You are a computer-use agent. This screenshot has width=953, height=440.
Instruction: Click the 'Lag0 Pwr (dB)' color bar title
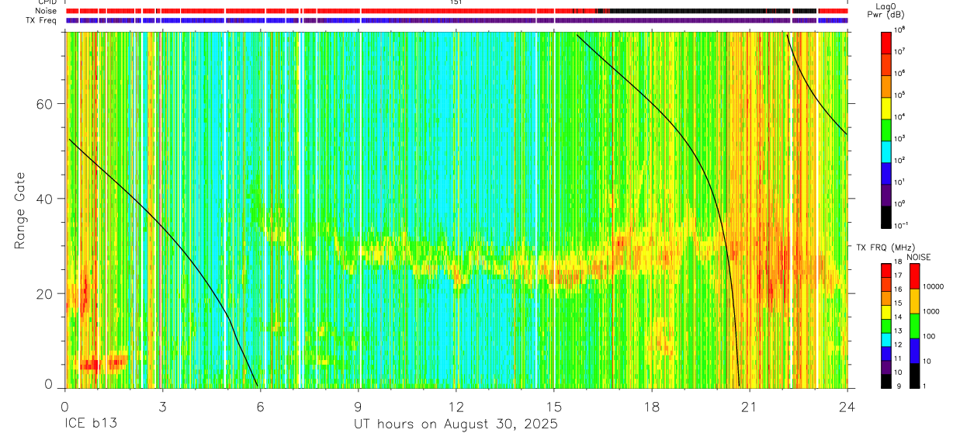pos(886,9)
